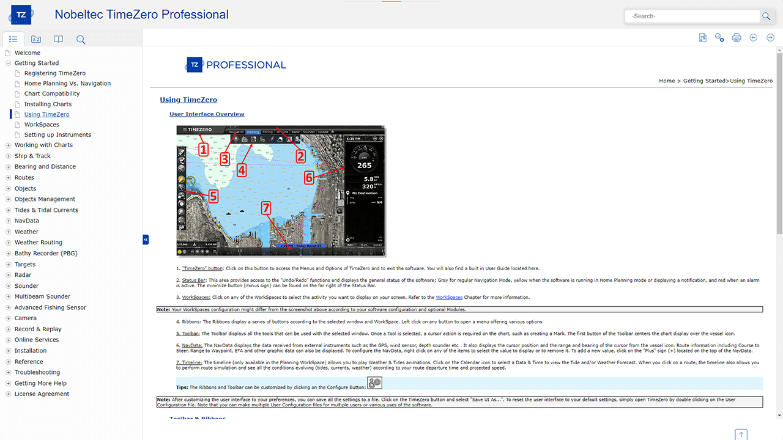This screenshot has width=783, height=440.
Task: Switch to the sidebar Search tab
Action: tap(81, 39)
